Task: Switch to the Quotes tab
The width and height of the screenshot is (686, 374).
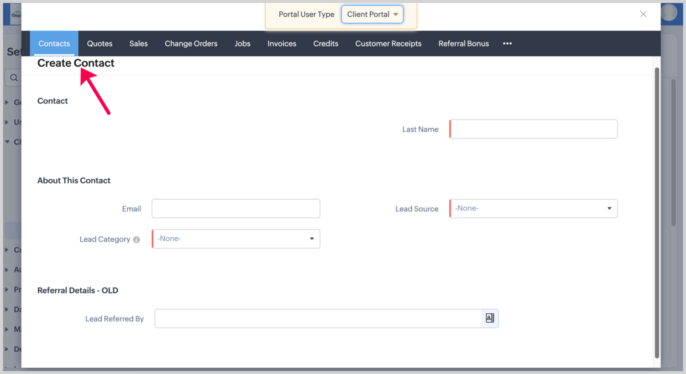Action: pyautogui.click(x=100, y=43)
